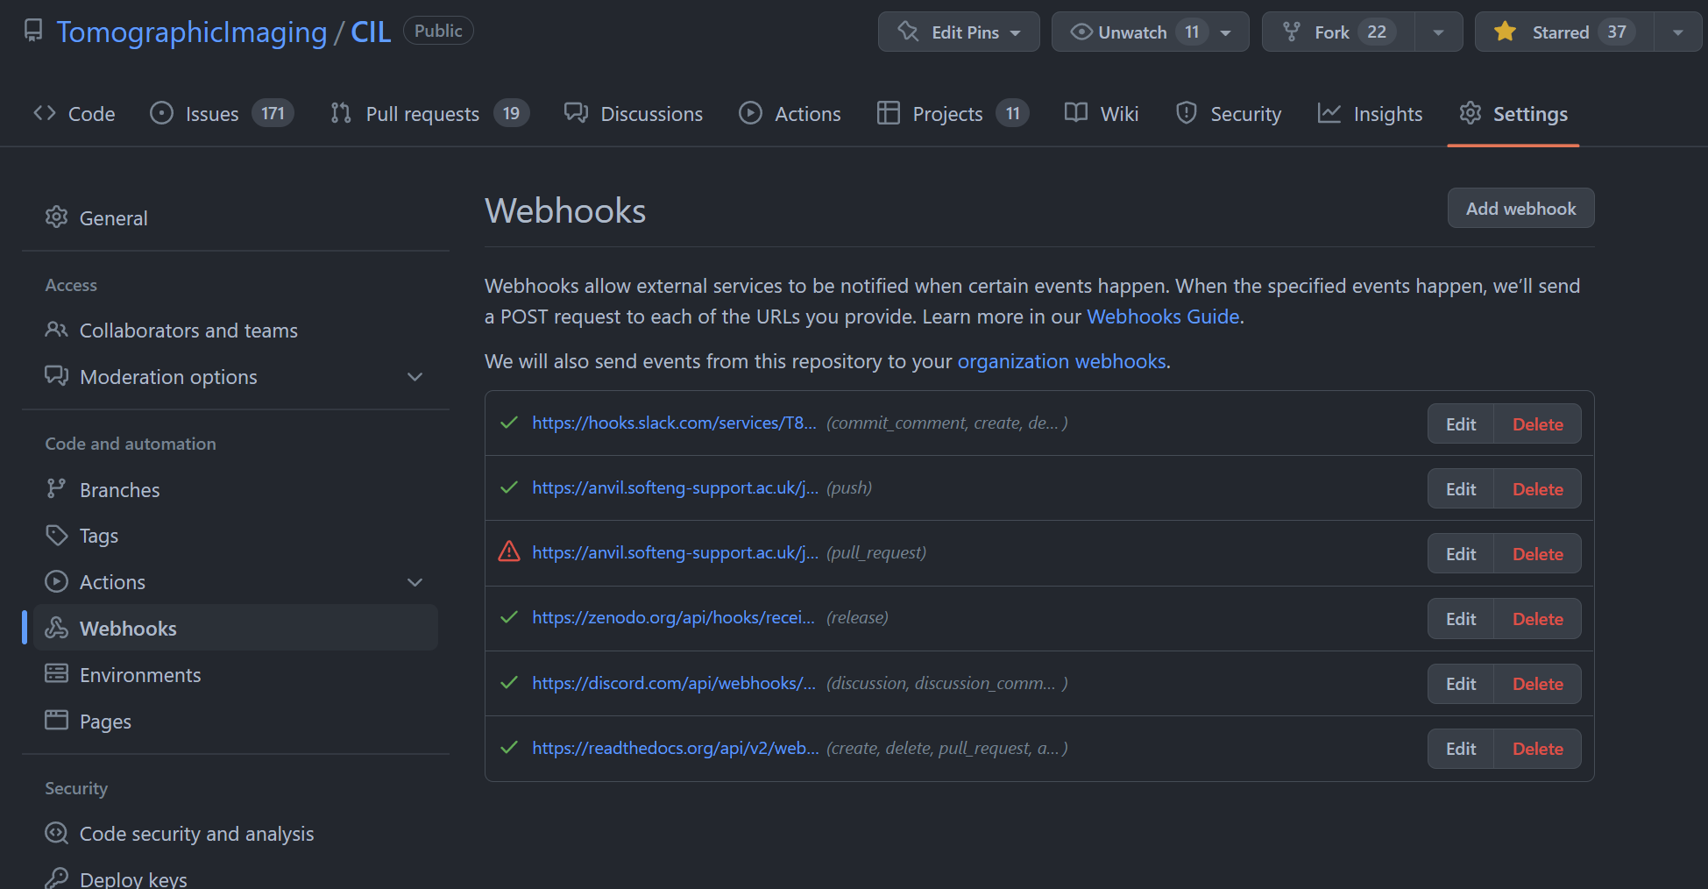The width and height of the screenshot is (1708, 889).
Task: Expand the Actions section in sidebar
Action: coord(415,581)
